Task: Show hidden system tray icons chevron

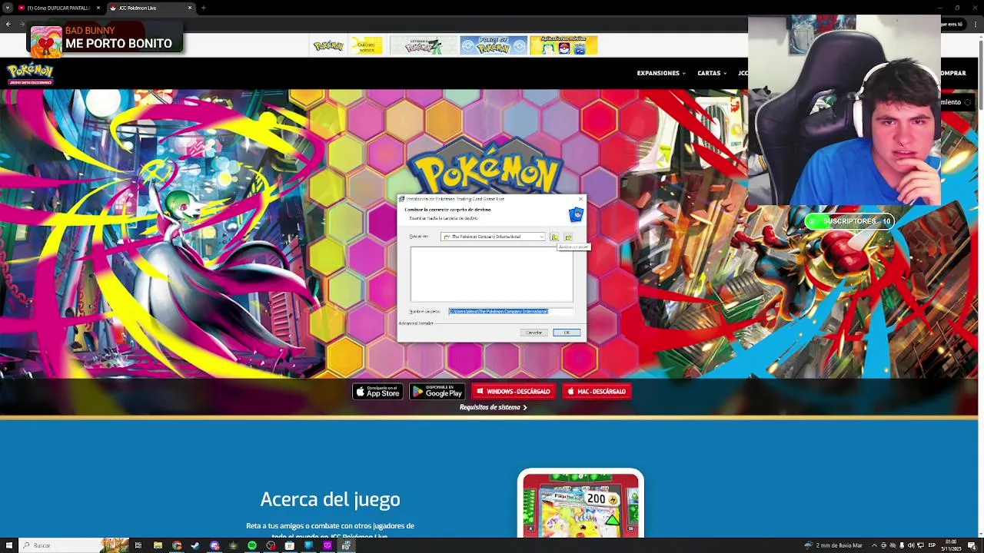Action: (874, 545)
